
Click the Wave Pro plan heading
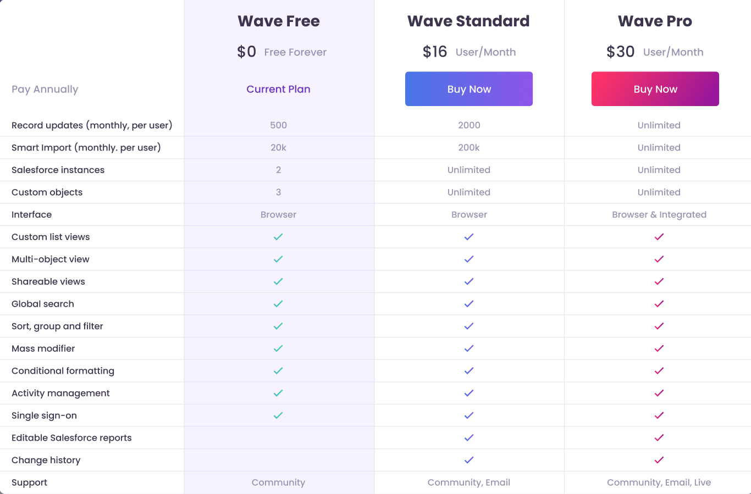click(x=655, y=21)
